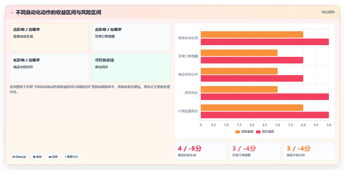The image size is (345, 170).
Task: Select the 高影响 / 高概率 card
Action: click(49, 37)
